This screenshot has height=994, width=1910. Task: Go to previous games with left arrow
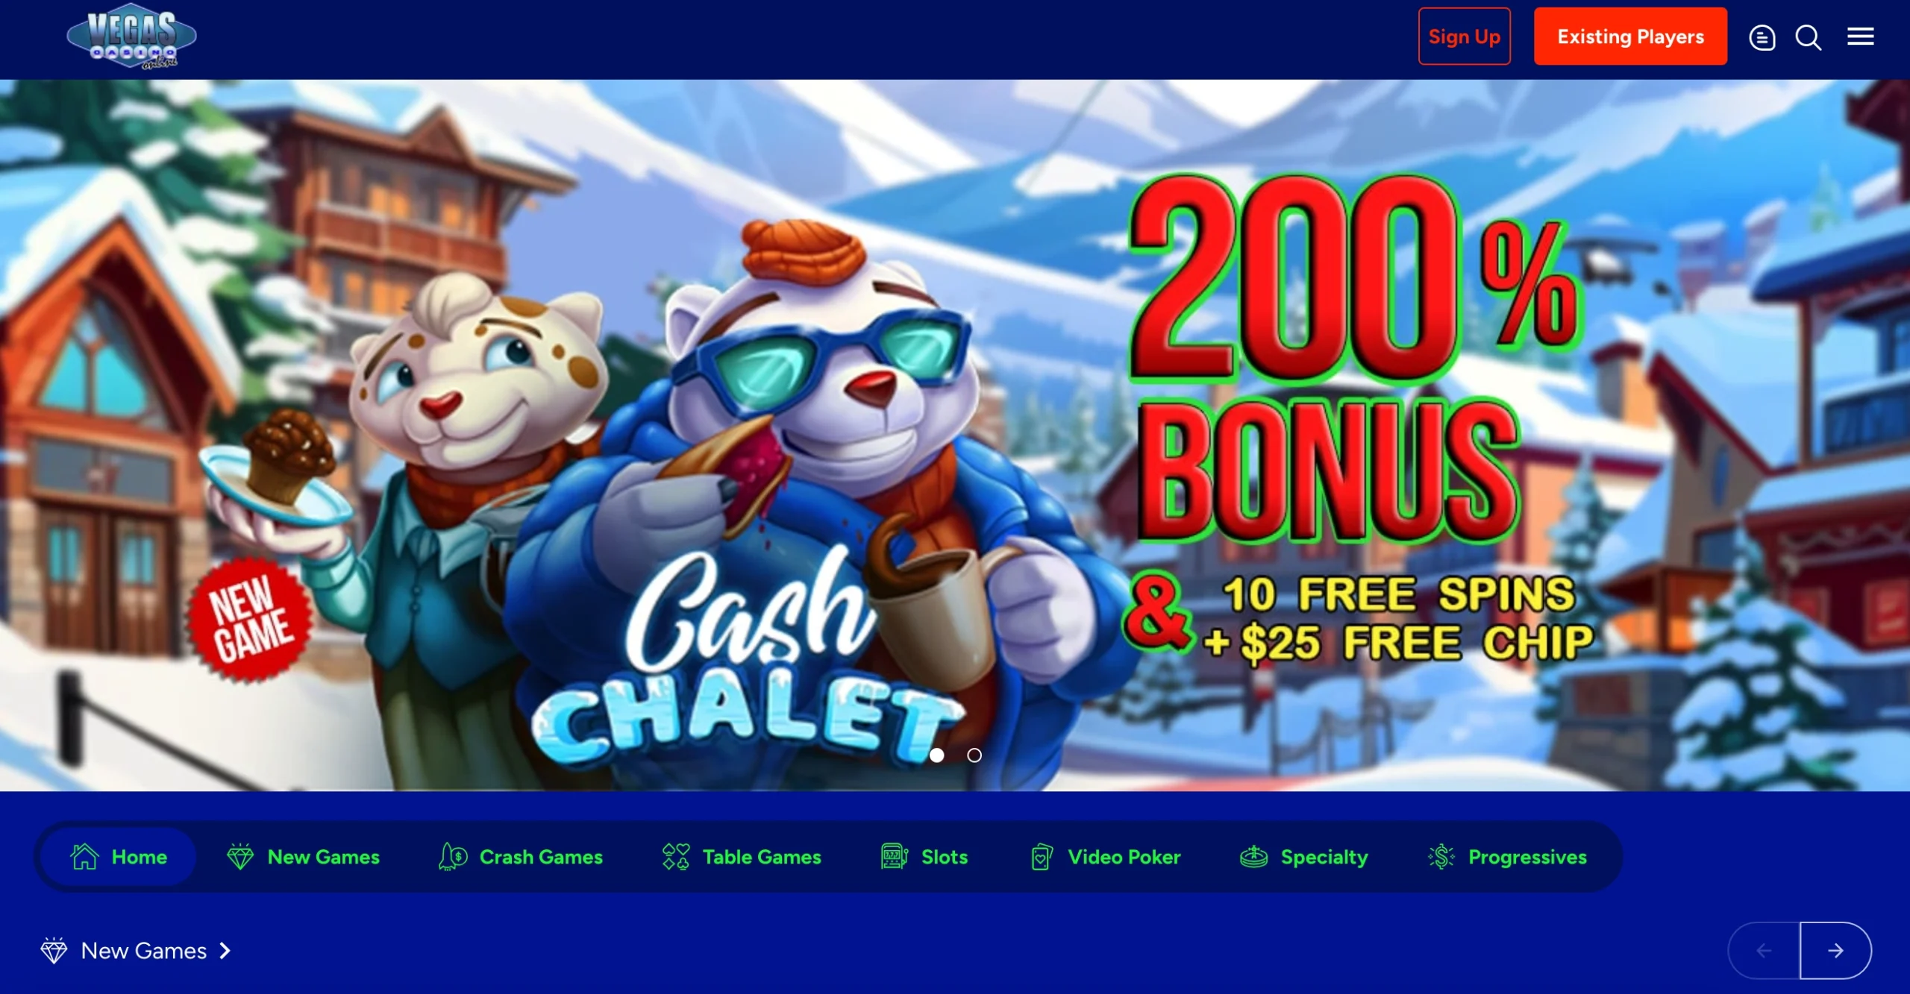tap(1764, 951)
